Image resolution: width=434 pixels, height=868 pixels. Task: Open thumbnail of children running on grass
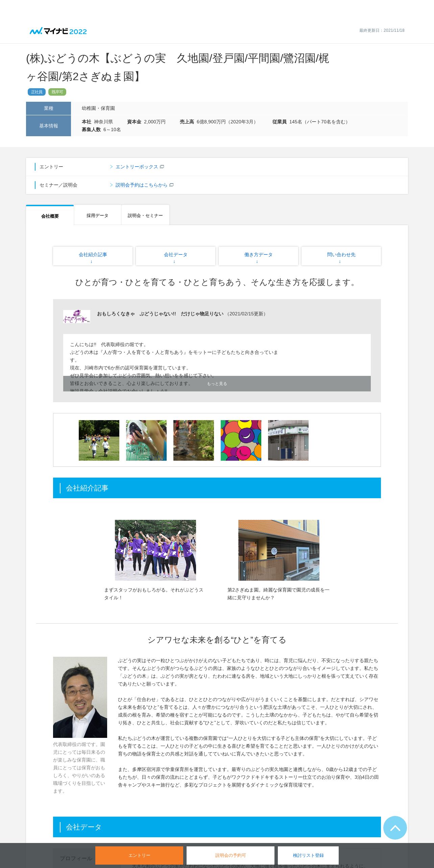pos(99,440)
